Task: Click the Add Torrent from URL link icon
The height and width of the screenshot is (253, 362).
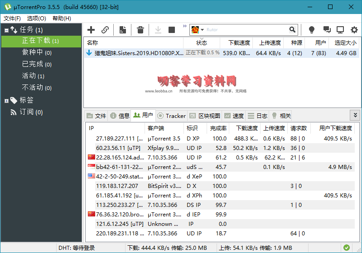Action: pyautogui.click(x=105, y=30)
